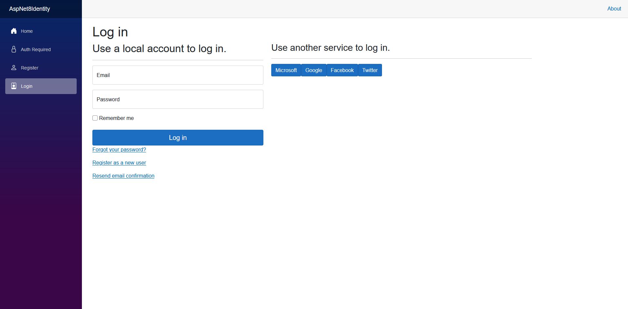Click the Register person icon

[x=14, y=68]
